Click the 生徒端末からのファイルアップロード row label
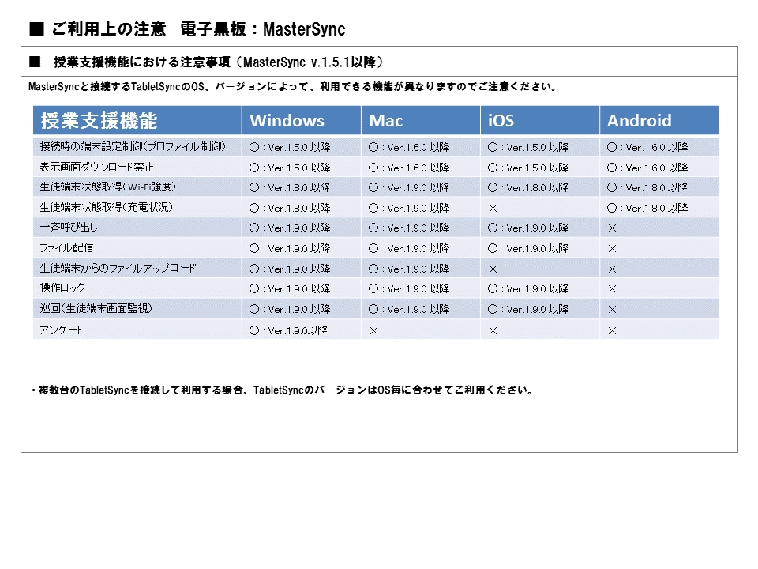This screenshot has width=758, height=569. click(118, 269)
